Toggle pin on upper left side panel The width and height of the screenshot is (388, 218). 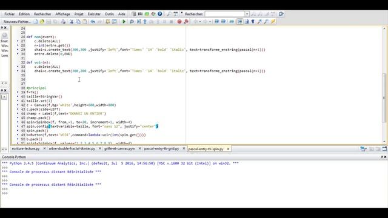coord(2,28)
